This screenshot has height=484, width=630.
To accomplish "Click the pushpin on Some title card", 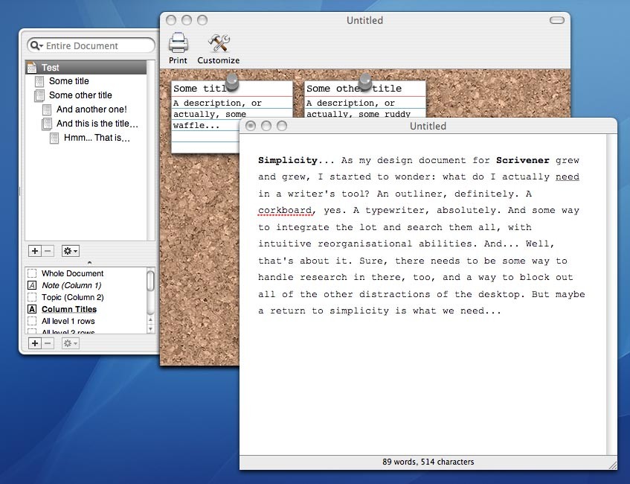I will click(232, 80).
